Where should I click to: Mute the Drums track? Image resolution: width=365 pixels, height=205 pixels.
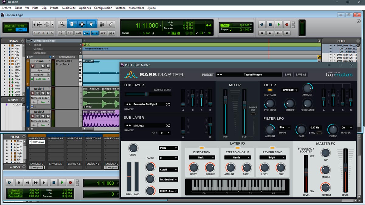48,66
